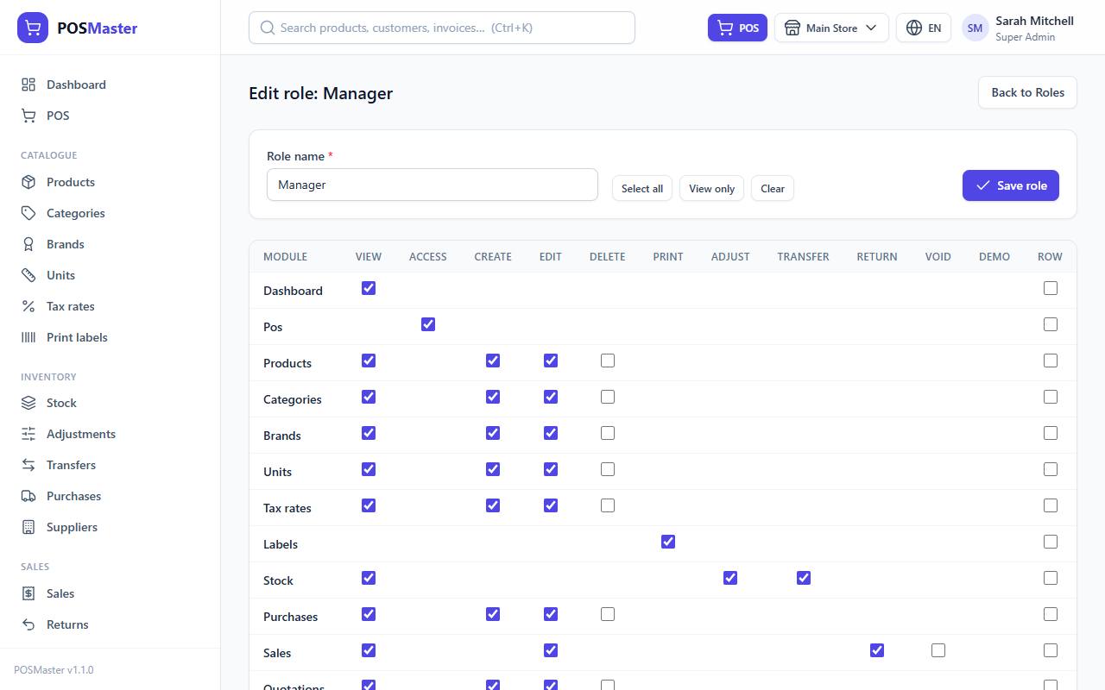
Task: Focus the global search box
Action: (x=442, y=28)
